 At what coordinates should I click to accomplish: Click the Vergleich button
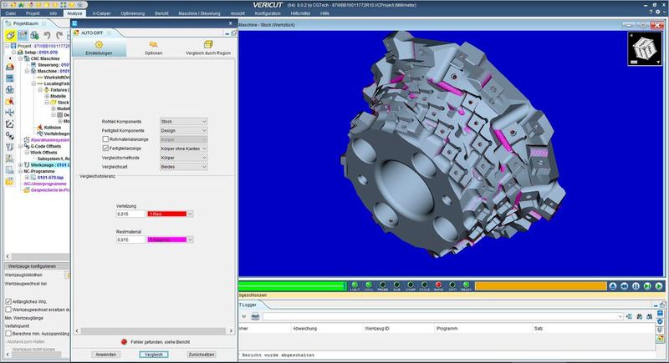coord(154,354)
